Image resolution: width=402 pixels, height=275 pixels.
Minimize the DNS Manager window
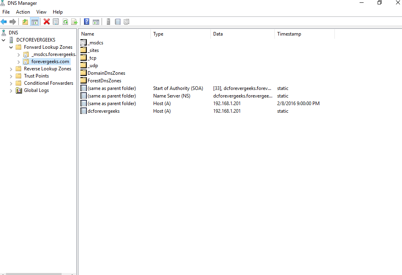click(362, 3)
